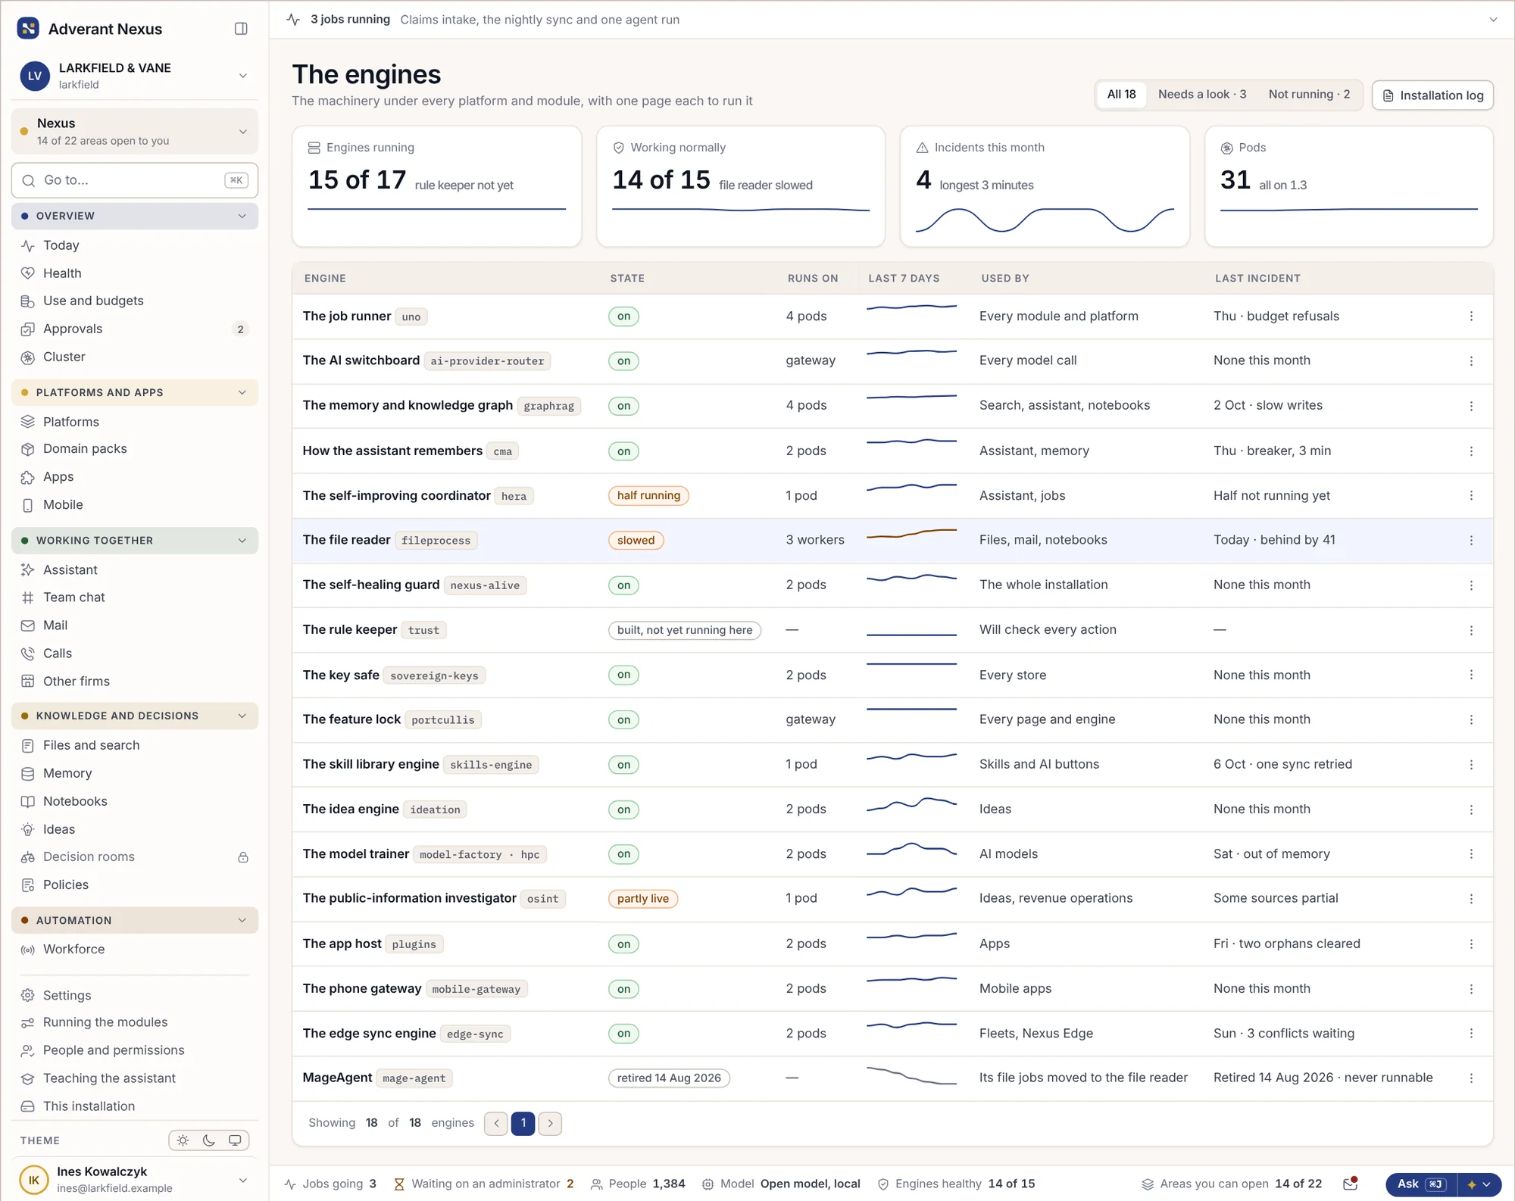Open Calls in the sidebar
The image size is (1515, 1201).
[x=135, y=654]
